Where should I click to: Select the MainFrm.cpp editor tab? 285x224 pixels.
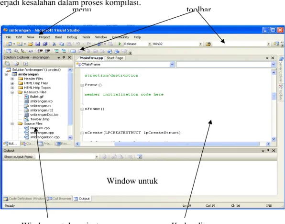point(91,58)
